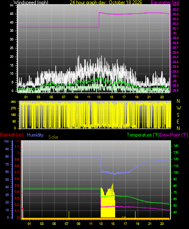Click the "35" windspeed axis value

(12, 31)
